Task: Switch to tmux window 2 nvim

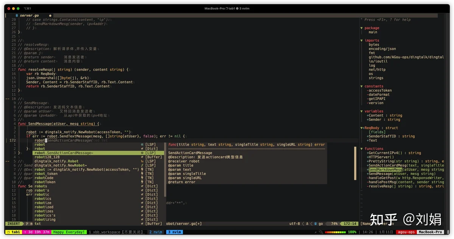Action: pos(156,232)
